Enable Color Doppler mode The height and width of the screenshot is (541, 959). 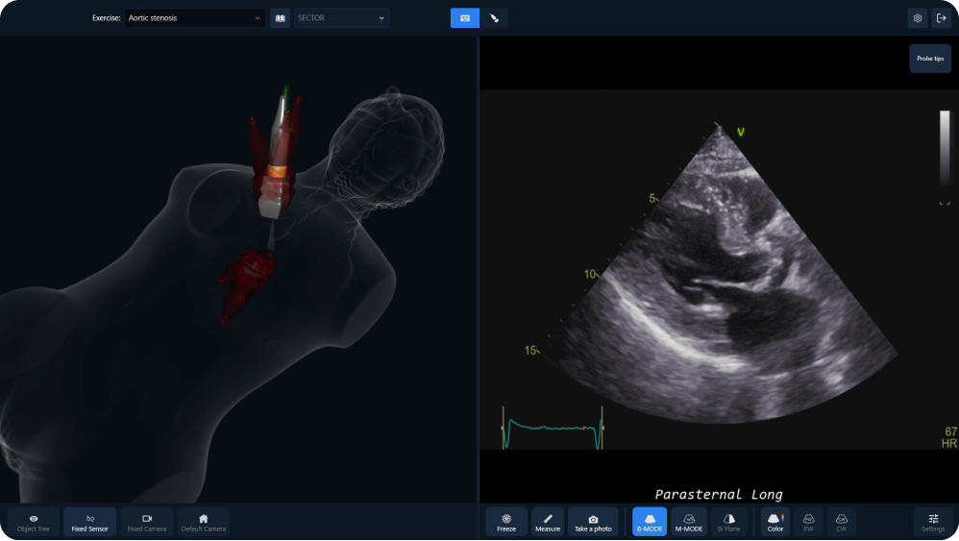[775, 522]
